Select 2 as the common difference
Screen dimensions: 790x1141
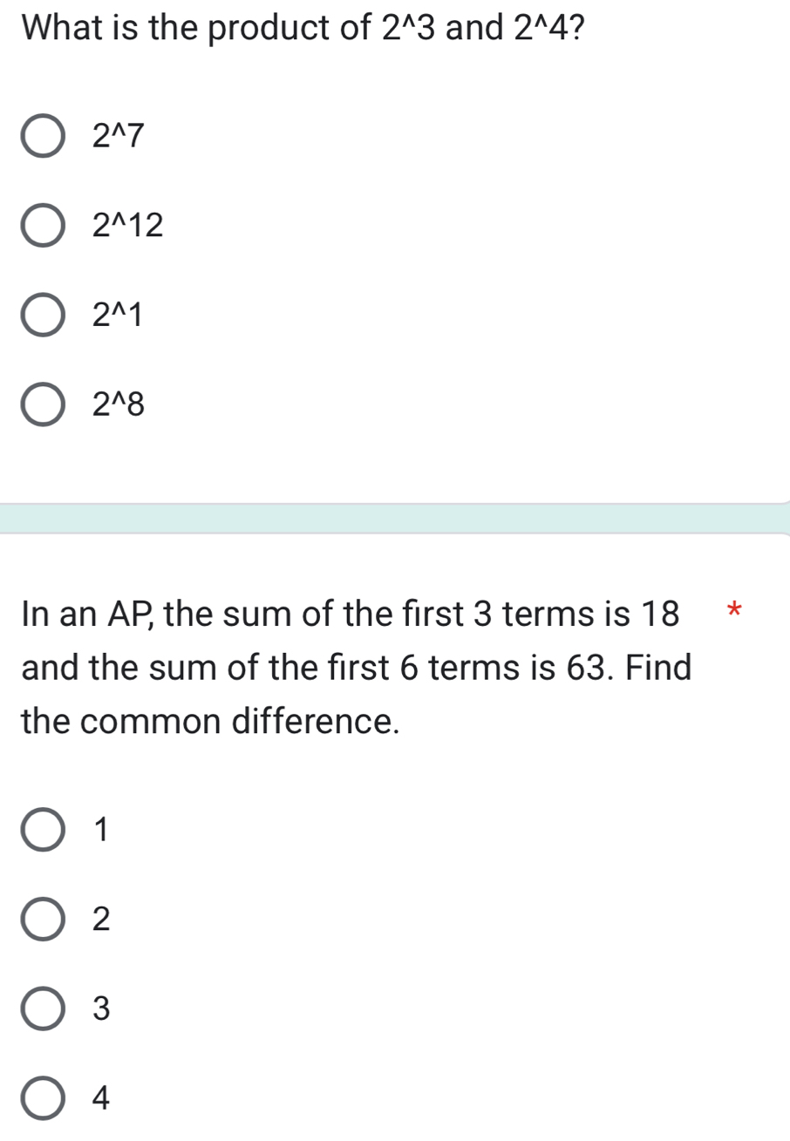41,920
